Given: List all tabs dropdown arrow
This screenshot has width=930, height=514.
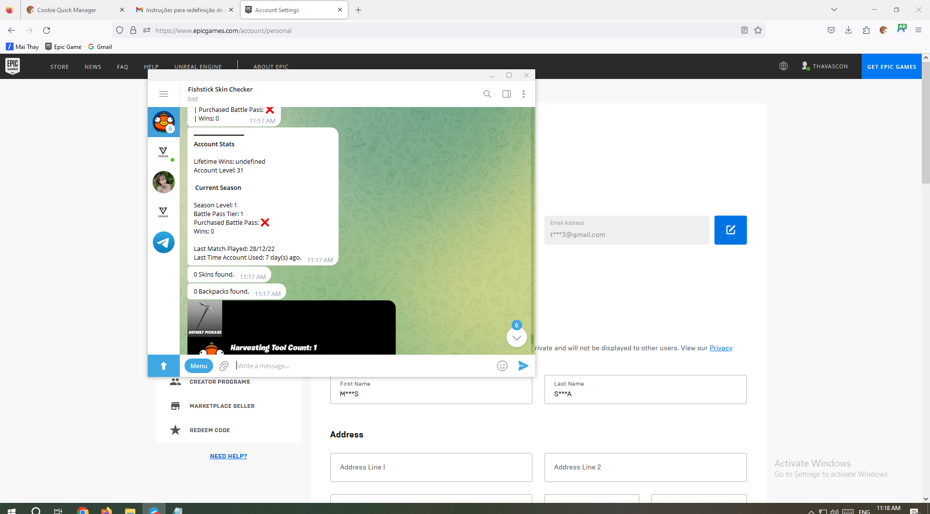Looking at the screenshot, I should [x=834, y=10].
